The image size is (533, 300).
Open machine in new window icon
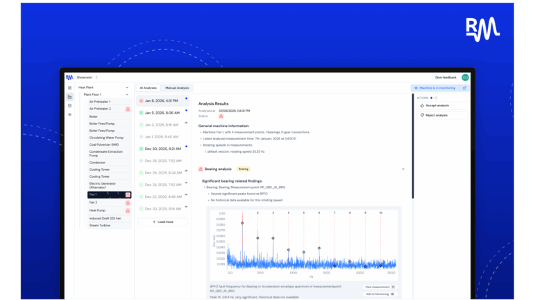pos(465,87)
